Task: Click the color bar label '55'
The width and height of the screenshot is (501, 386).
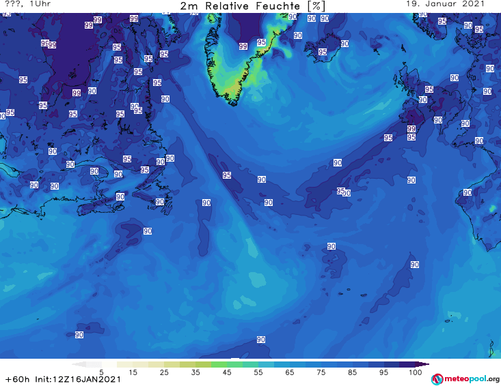Action: pyautogui.click(x=258, y=372)
